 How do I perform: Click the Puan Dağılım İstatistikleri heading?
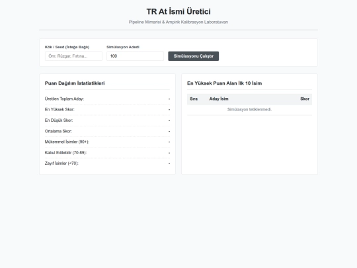[x=75, y=83]
